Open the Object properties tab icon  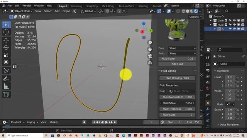click(x=208, y=103)
